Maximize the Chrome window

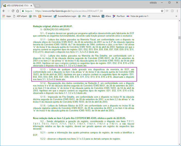click(x=169, y=3)
